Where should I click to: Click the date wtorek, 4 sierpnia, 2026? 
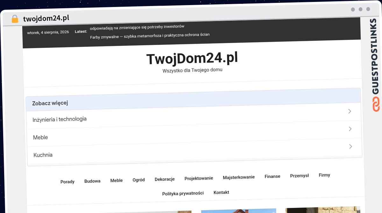(48, 32)
